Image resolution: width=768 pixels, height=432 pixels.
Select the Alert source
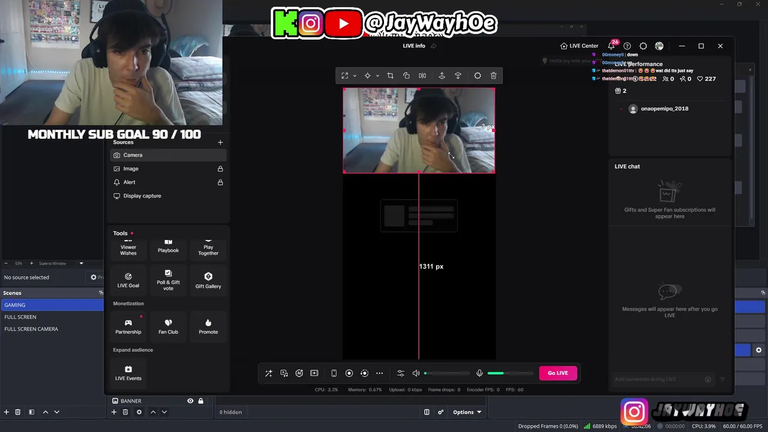click(x=169, y=182)
